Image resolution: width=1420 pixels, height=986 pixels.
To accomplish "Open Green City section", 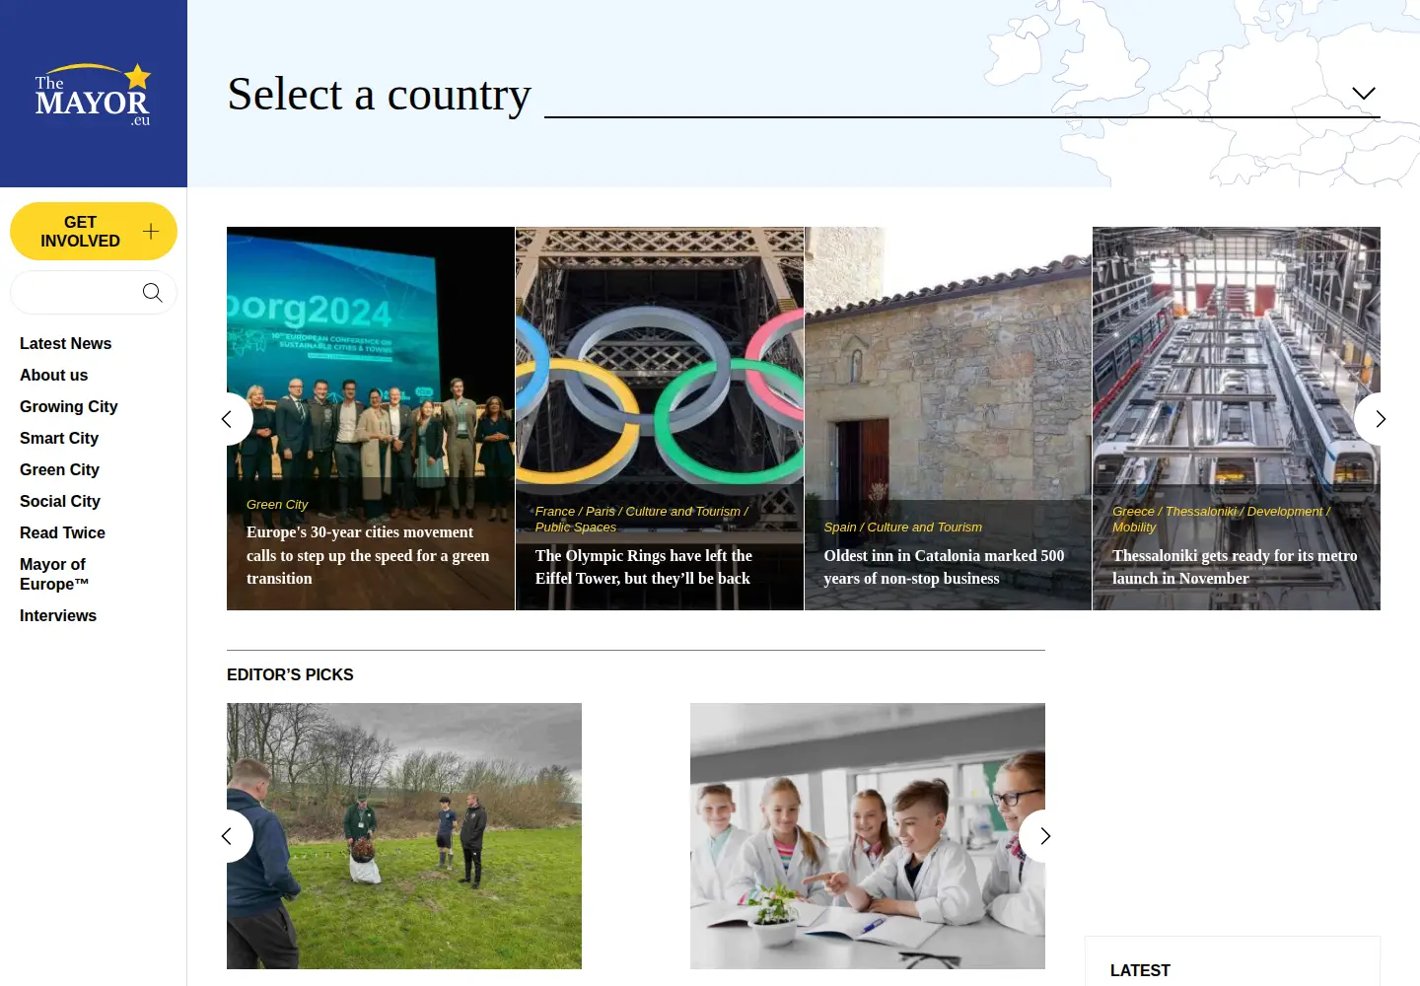I will coord(59,469).
